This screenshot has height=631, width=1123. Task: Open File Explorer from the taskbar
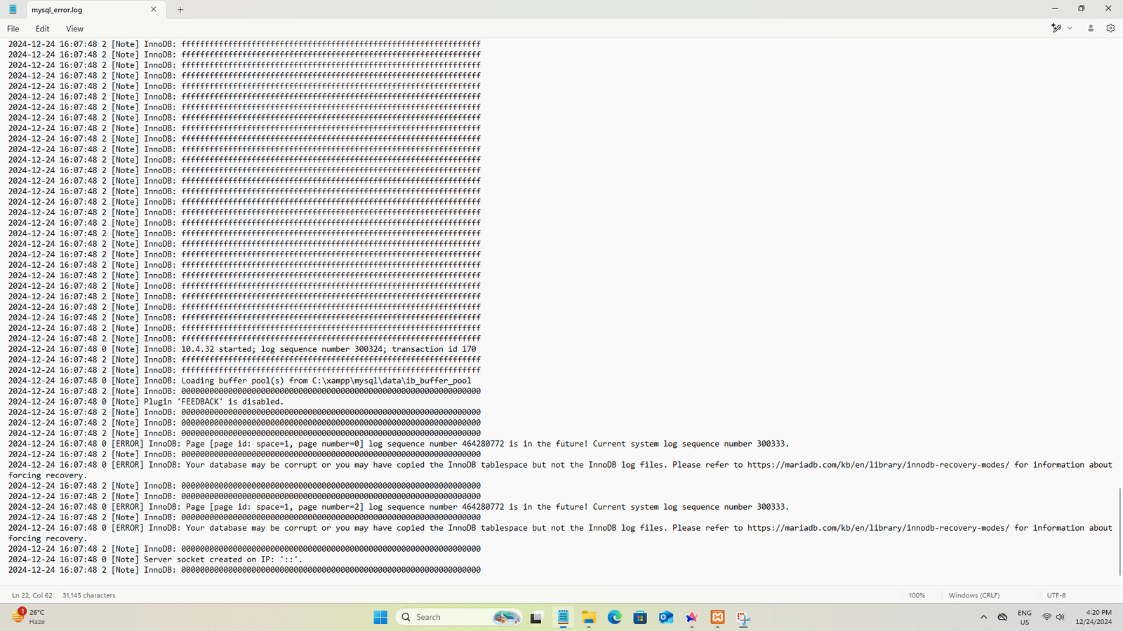589,617
